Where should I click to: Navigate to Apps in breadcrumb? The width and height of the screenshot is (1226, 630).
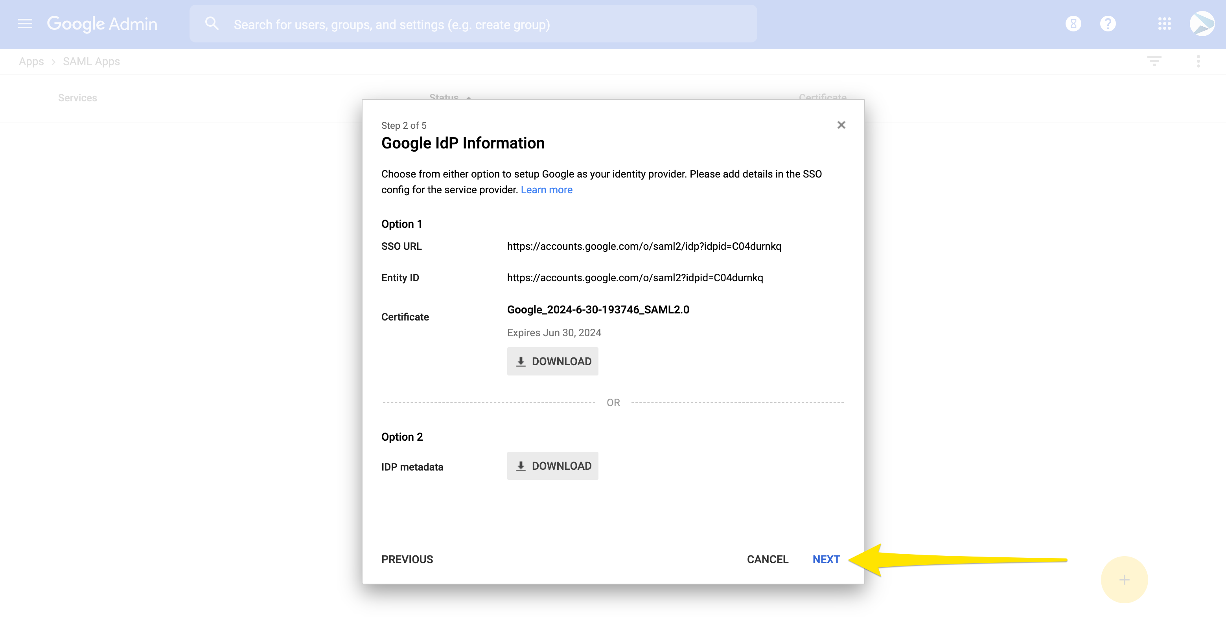tap(31, 61)
